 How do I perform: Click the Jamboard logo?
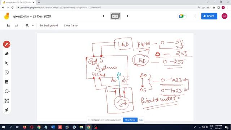[x=6, y=16]
